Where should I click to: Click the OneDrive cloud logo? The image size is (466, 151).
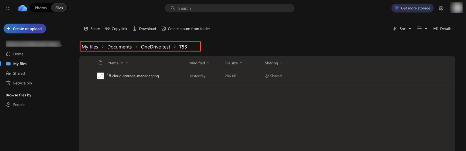point(22,8)
